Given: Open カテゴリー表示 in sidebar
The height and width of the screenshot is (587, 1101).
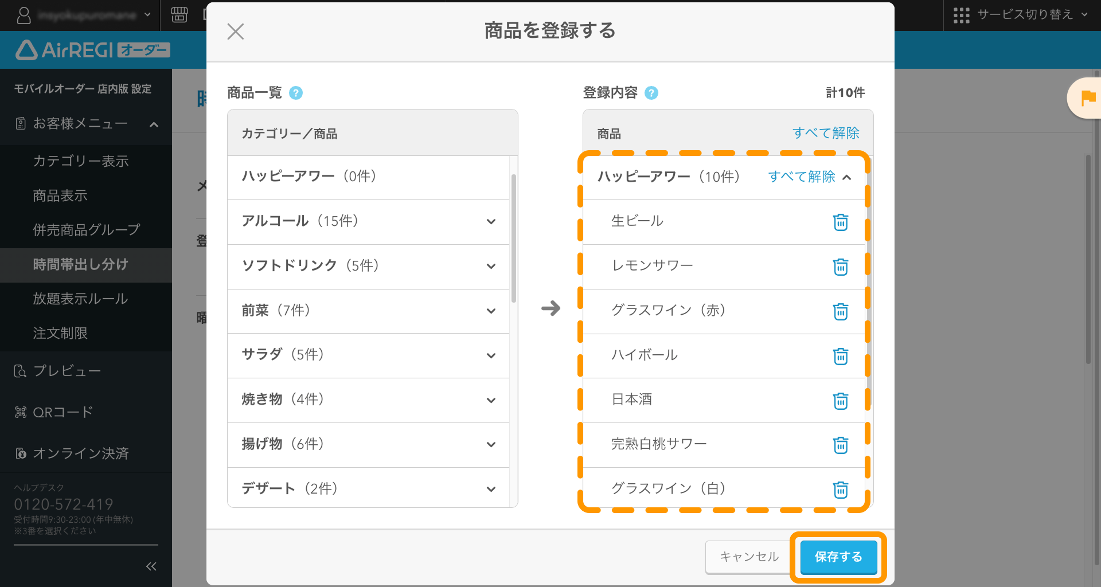Looking at the screenshot, I should coord(81,161).
